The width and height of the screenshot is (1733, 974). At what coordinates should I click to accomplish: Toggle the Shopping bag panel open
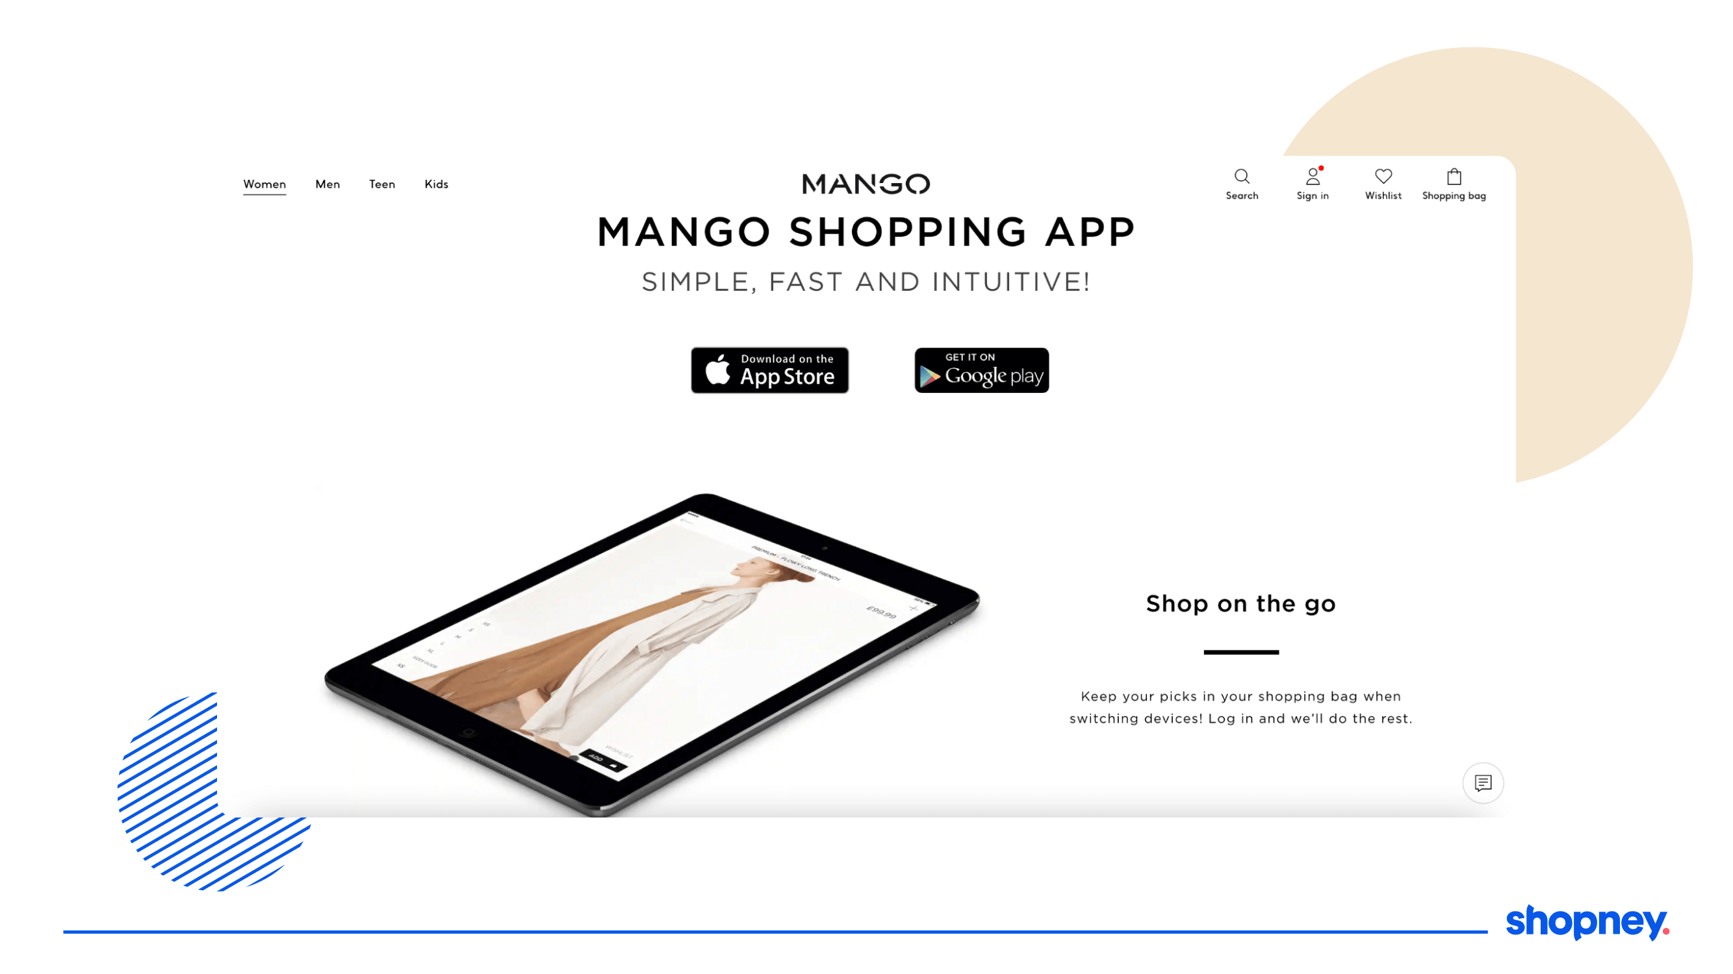[1454, 182]
